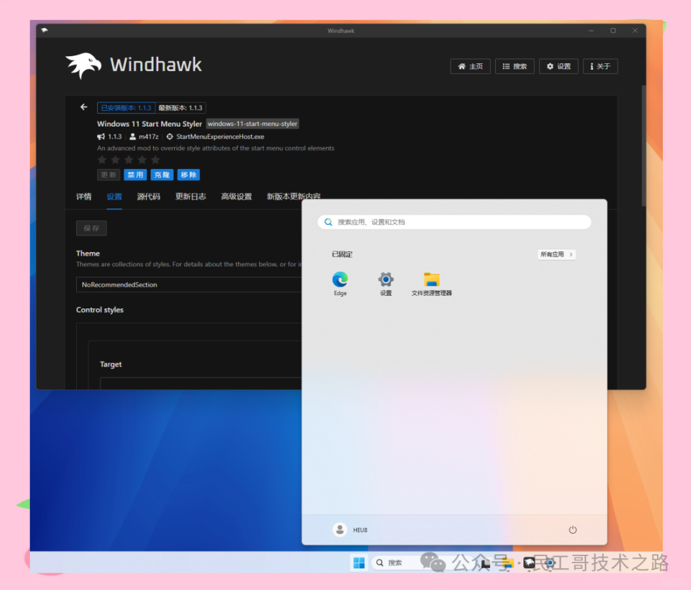Open Windhawk 主页 home page
The image size is (691, 590).
coord(470,67)
